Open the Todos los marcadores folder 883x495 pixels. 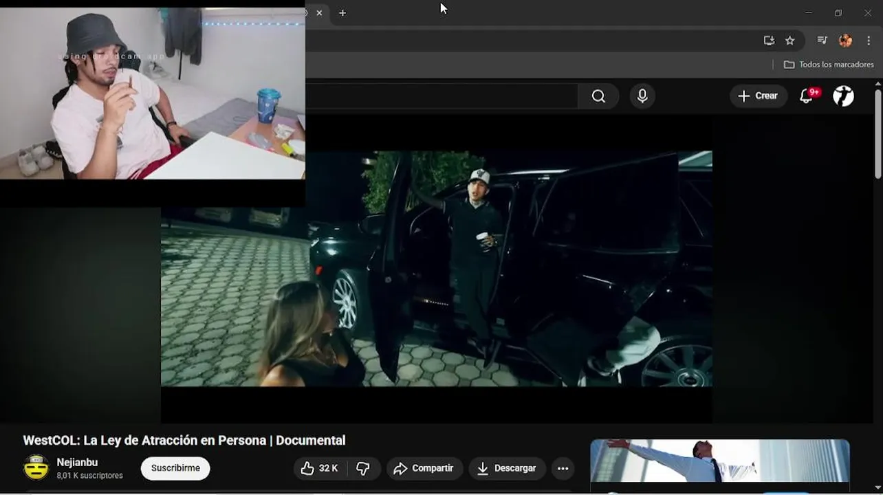[829, 65]
